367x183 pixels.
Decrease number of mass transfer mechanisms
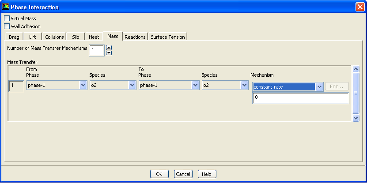[x=109, y=53]
